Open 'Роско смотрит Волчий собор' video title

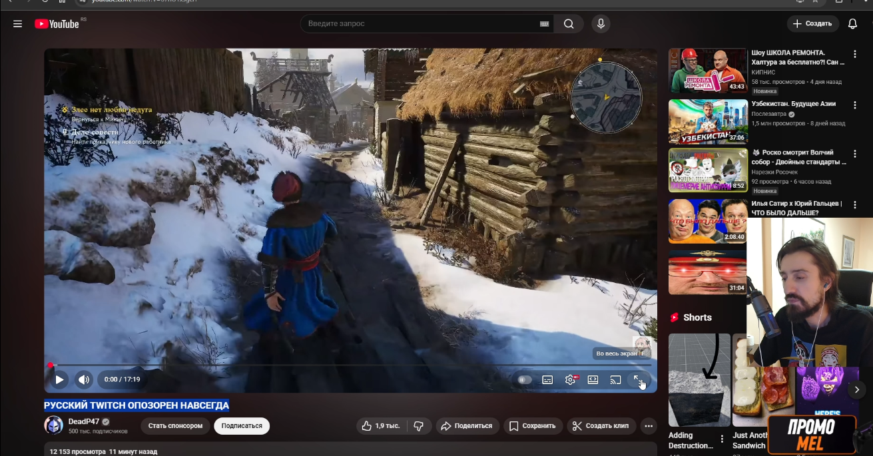(x=799, y=157)
